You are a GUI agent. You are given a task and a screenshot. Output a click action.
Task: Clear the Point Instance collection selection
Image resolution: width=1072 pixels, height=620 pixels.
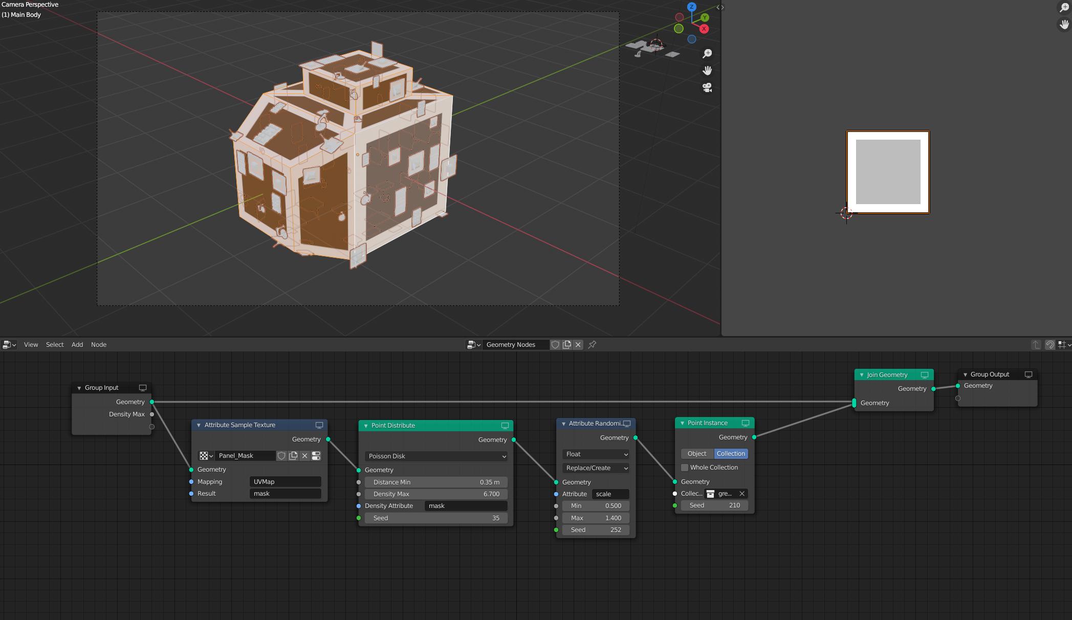(742, 494)
